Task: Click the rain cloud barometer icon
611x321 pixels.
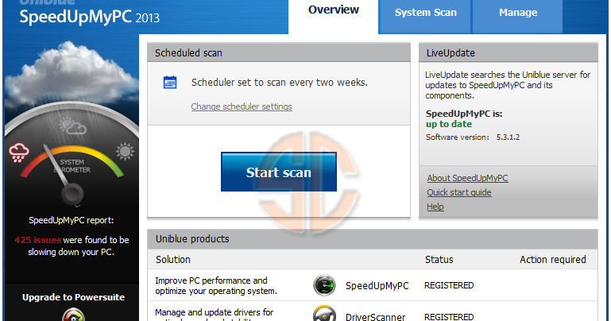Action: 19,153
